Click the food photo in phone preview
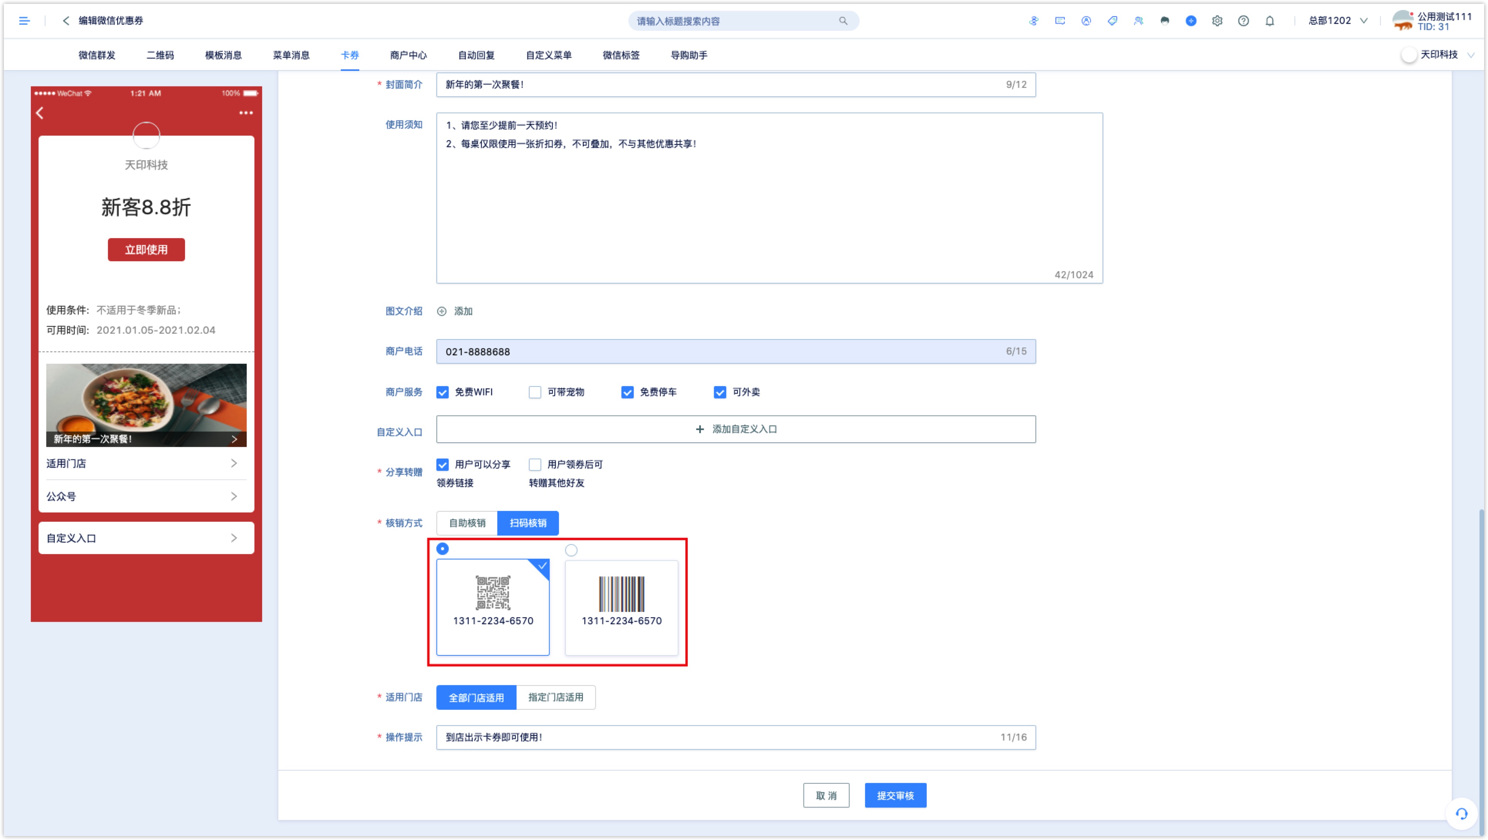 (x=146, y=405)
